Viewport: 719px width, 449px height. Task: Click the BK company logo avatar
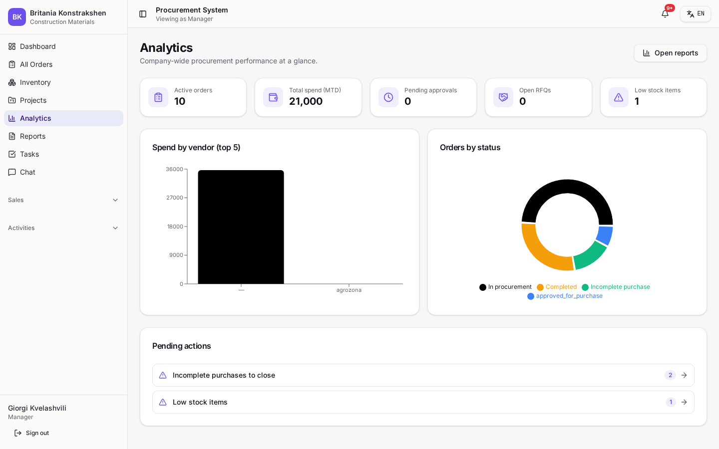pos(17,17)
